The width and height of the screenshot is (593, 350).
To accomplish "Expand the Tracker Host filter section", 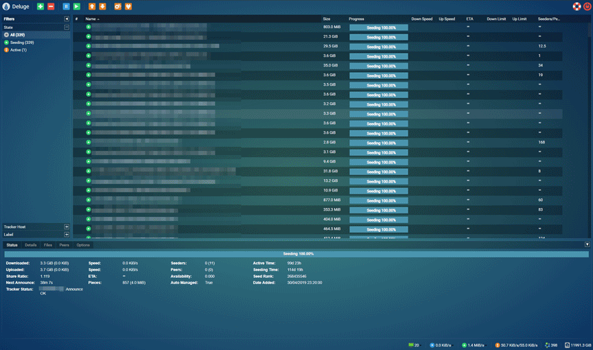I will coord(67,226).
